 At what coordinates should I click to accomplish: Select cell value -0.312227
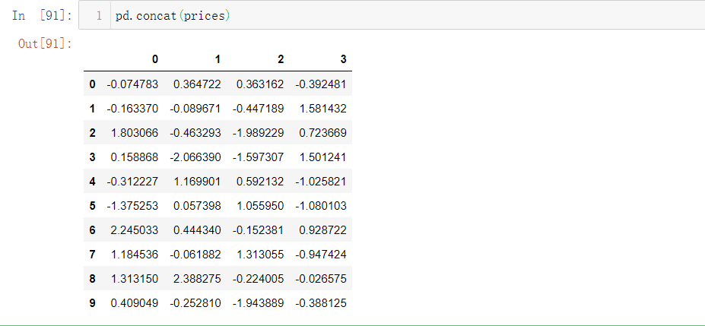132,182
